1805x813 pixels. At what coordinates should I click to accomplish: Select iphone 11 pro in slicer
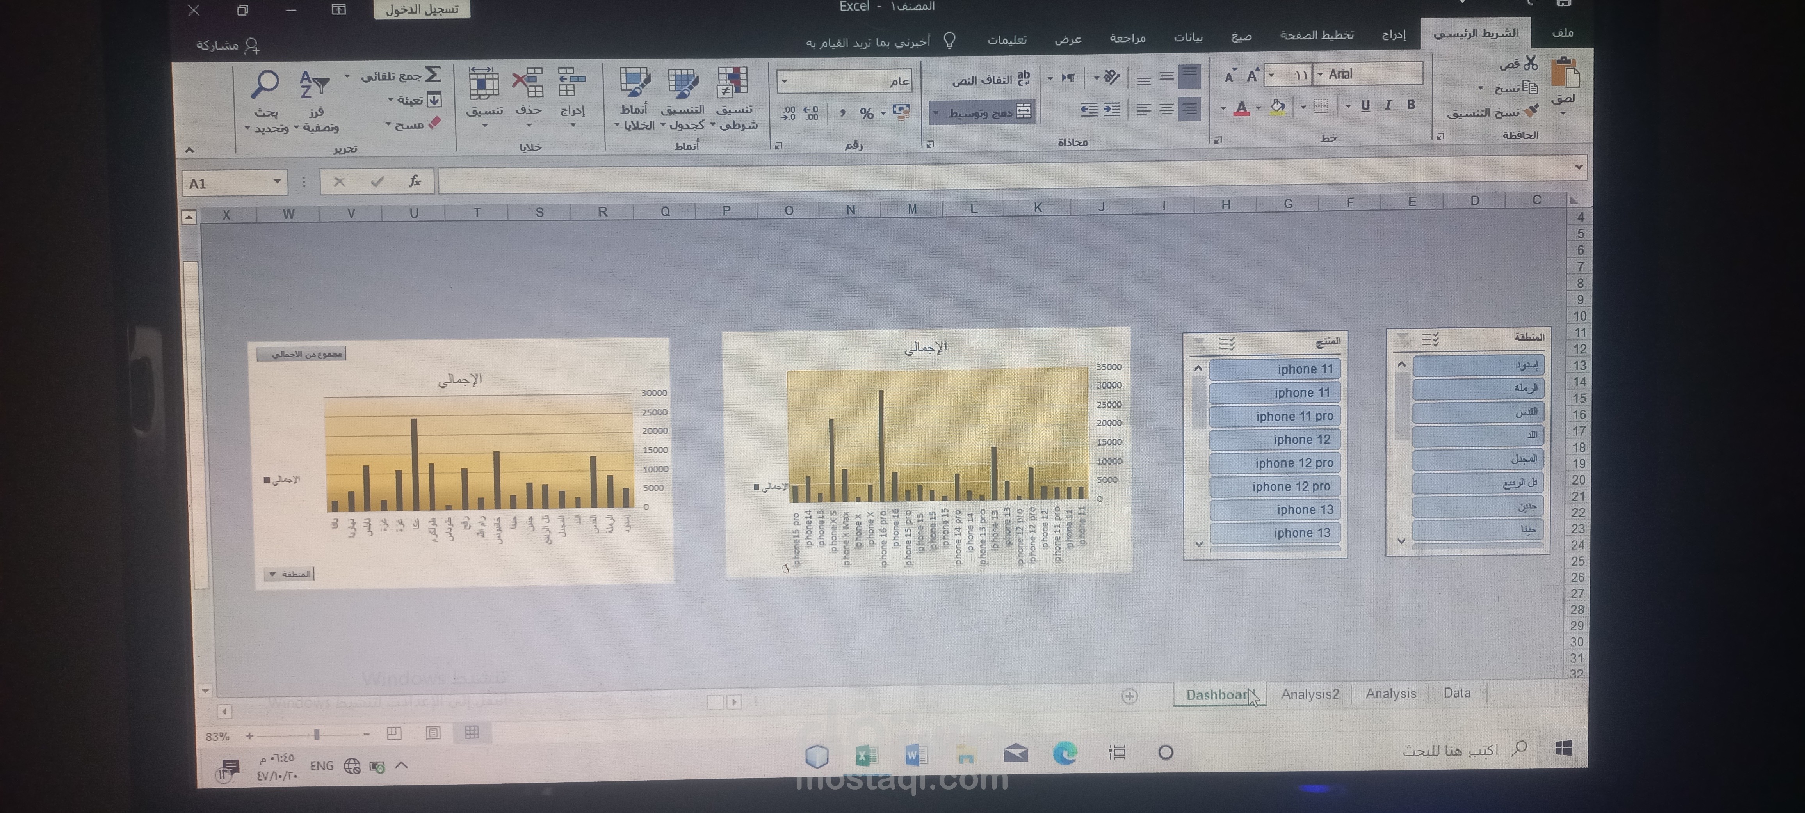pyautogui.click(x=1275, y=416)
